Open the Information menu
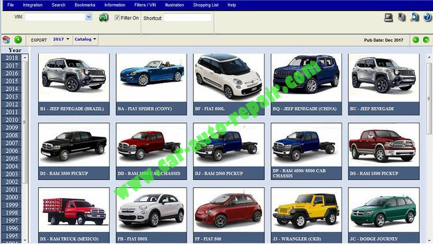Screen dimensions: 433x244 pos(115,5)
